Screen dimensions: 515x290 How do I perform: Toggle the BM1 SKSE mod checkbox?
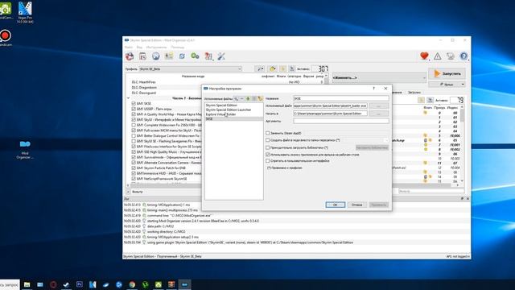[x=134, y=104]
